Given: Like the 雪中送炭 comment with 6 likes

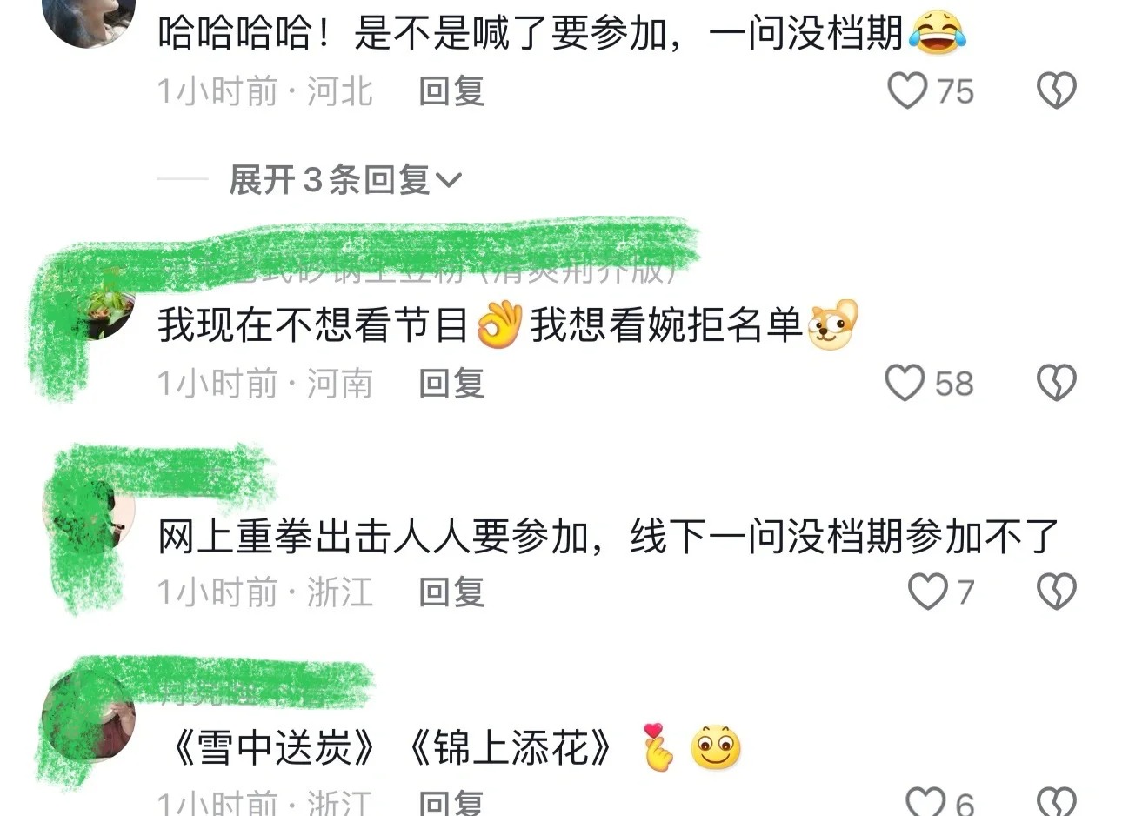Looking at the screenshot, I should coord(925,802).
